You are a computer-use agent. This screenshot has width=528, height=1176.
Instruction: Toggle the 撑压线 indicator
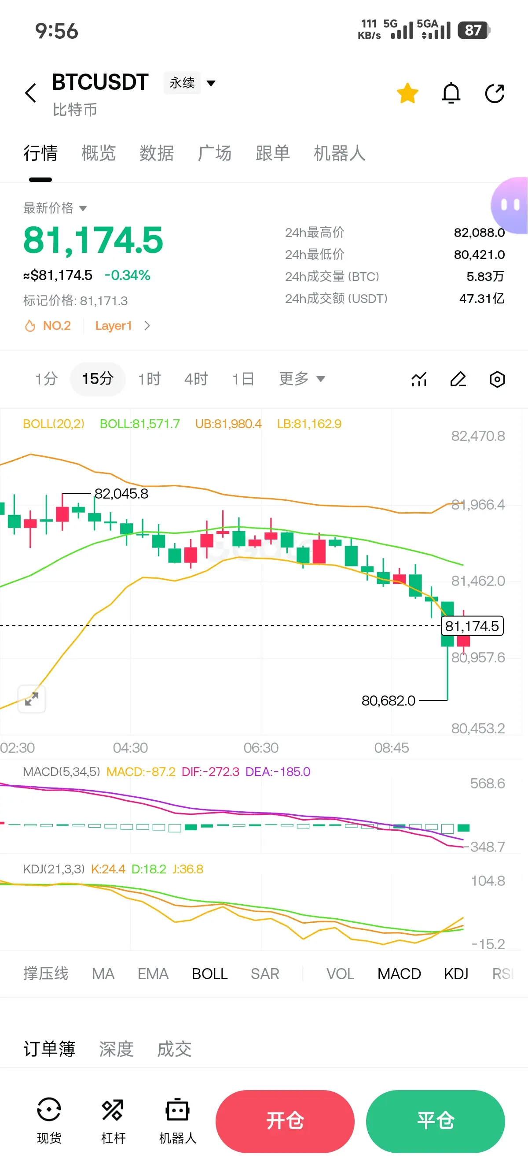coord(46,974)
